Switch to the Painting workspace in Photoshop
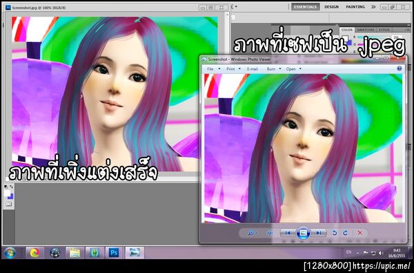This screenshot has width=414, height=273. [355, 7]
